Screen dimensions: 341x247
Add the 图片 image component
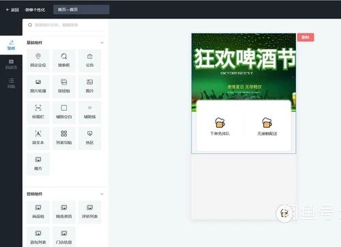pyautogui.click(x=90, y=87)
